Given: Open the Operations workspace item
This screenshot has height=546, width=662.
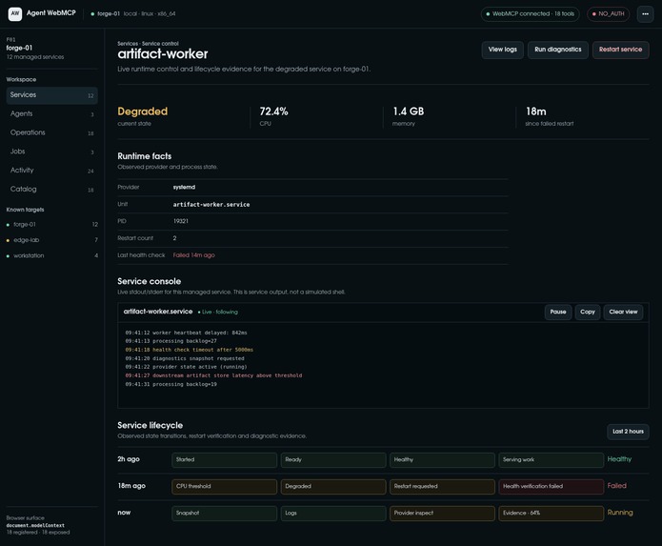Looking at the screenshot, I should click(x=52, y=132).
